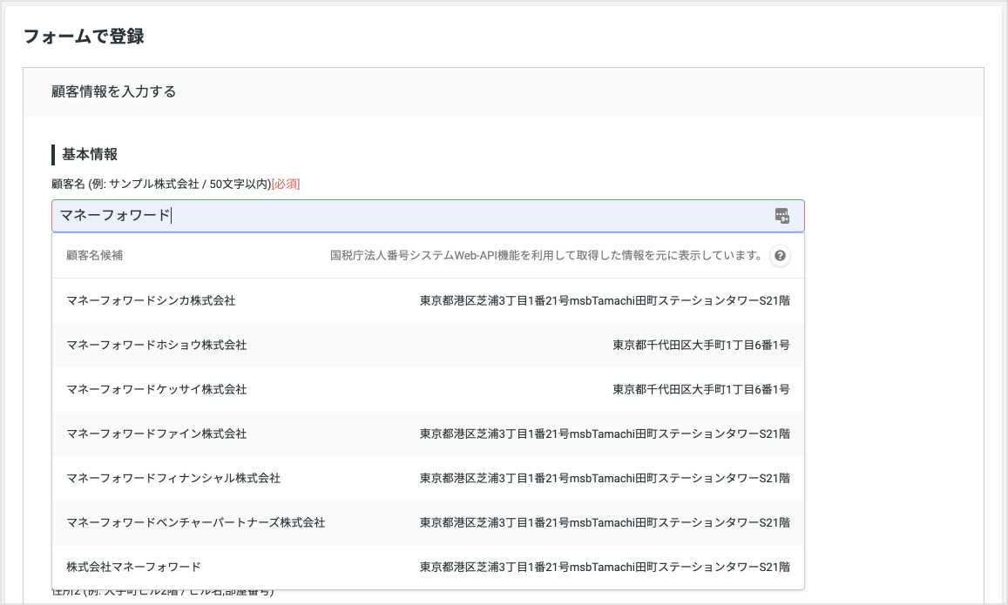The height and width of the screenshot is (605, 1008).
Task: Pick 株式会社マネーフォワード from the candidate list
Action: pos(428,567)
